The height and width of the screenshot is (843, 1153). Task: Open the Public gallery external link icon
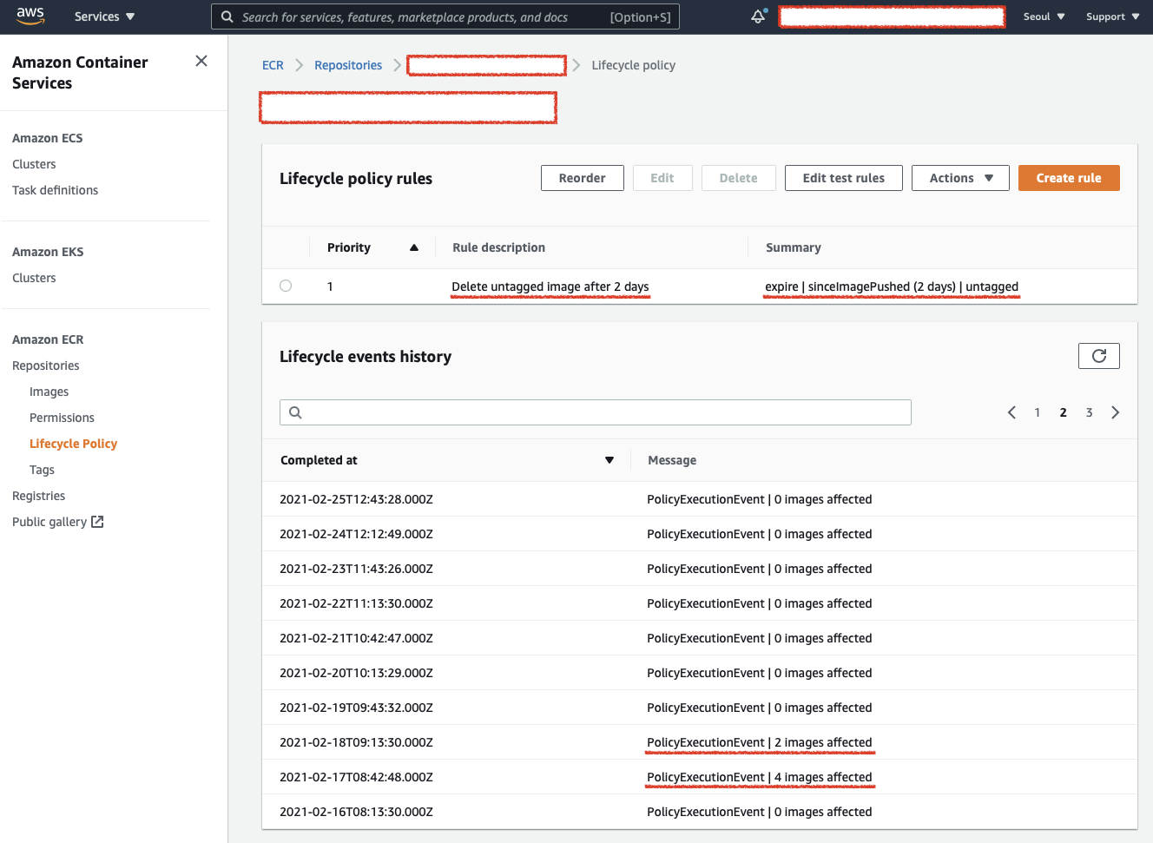pos(97,522)
